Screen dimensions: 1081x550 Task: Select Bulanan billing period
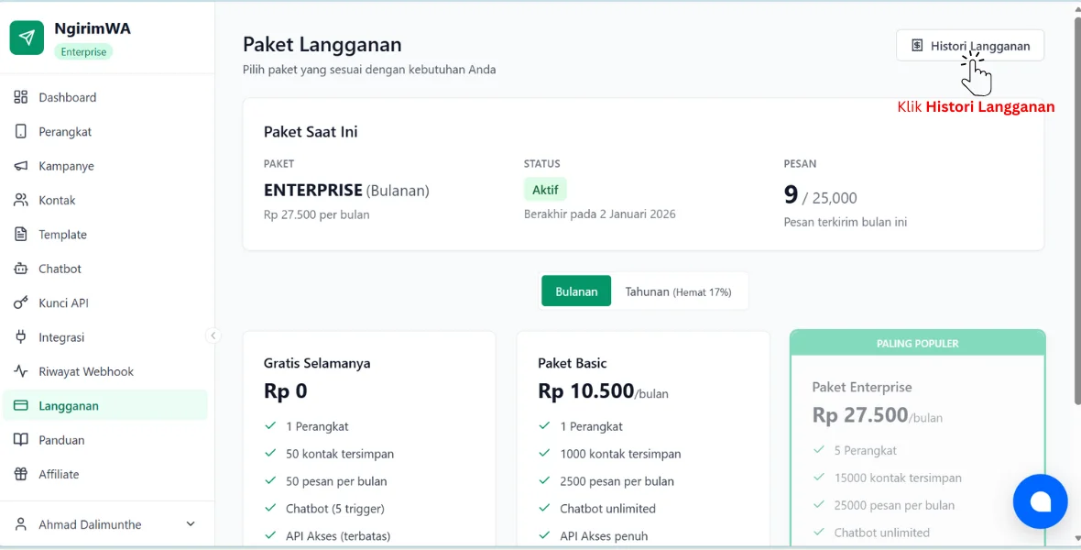tap(576, 291)
